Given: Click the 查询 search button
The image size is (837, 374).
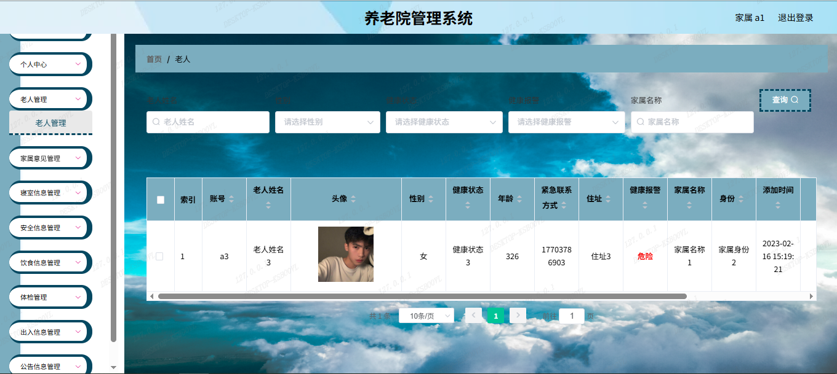Looking at the screenshot, I should point(785,100).
